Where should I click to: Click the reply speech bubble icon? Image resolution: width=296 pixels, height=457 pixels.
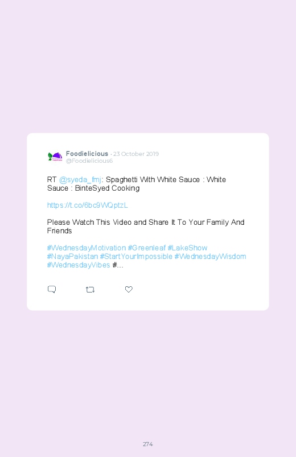pyautogui.click(x=52, y=290)
